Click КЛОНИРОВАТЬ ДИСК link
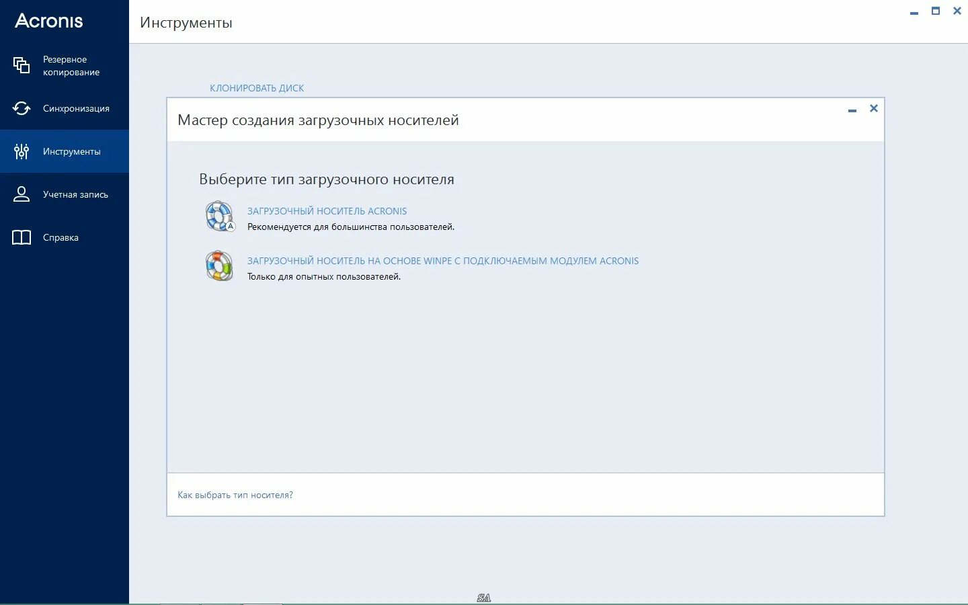 257,88
